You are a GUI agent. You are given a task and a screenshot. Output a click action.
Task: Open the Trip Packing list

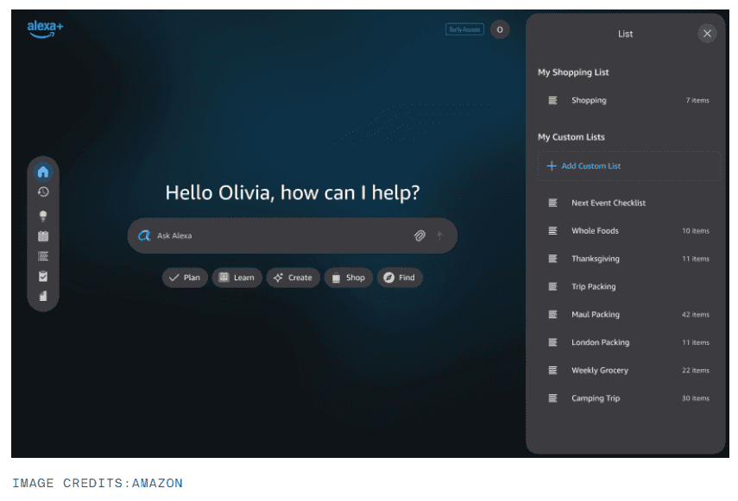628,286
